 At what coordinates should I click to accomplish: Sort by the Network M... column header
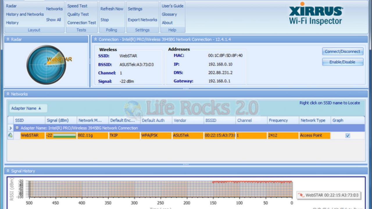(x=93, y=120)
